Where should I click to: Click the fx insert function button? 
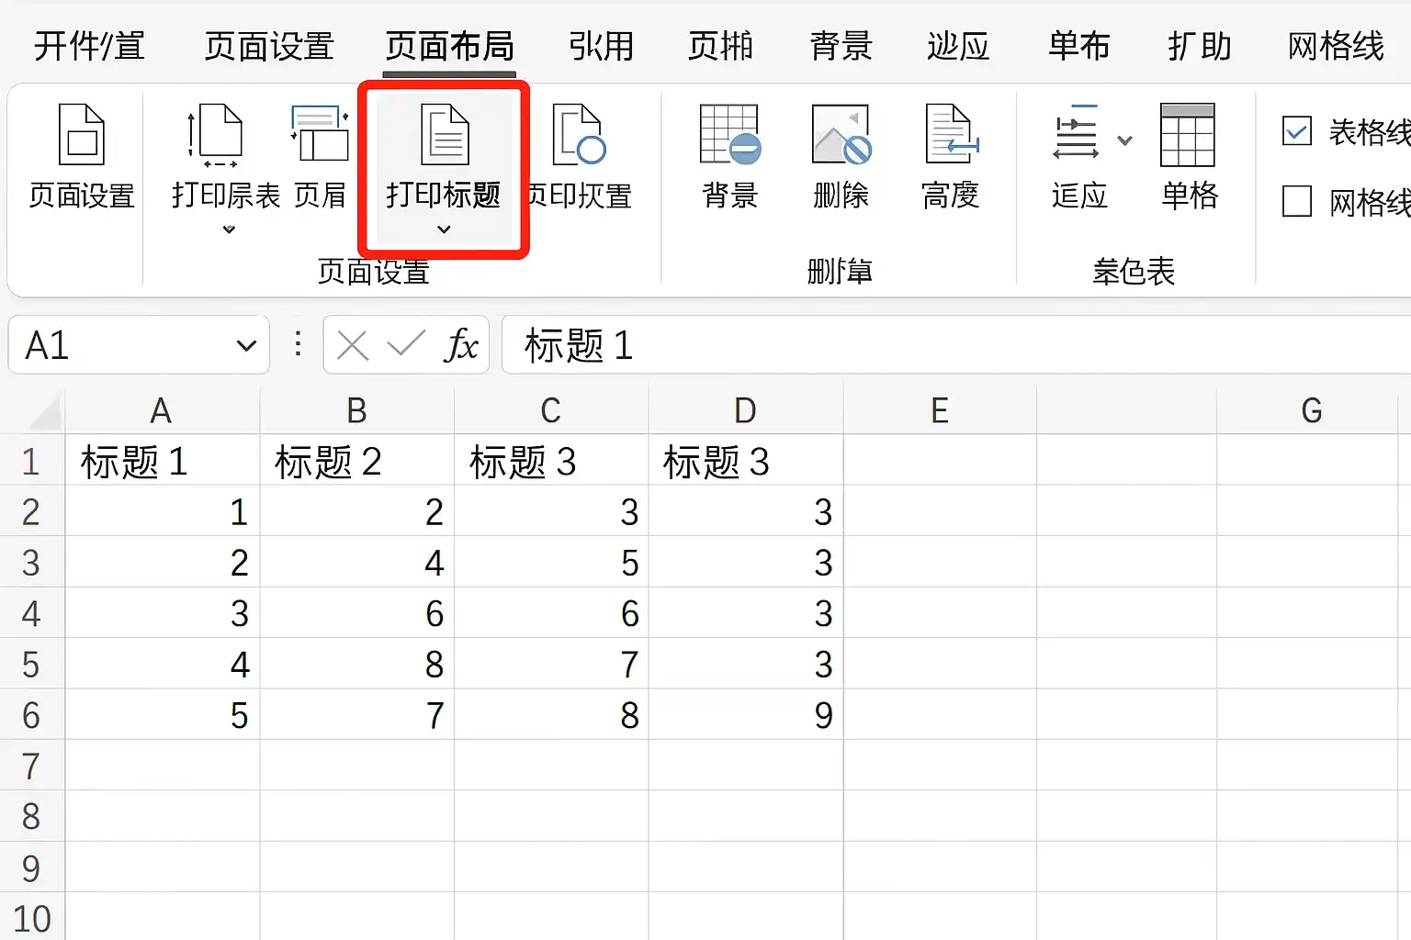pyautogui.click(x=464, y=346)
